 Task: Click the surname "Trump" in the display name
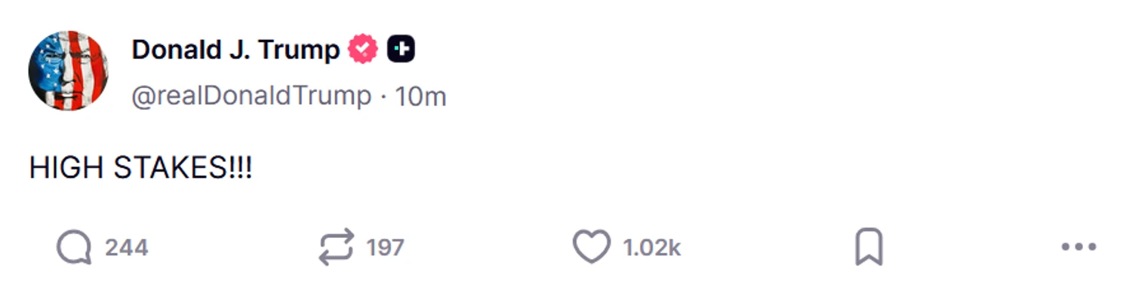pyautogui.click(x=298, y=50)
